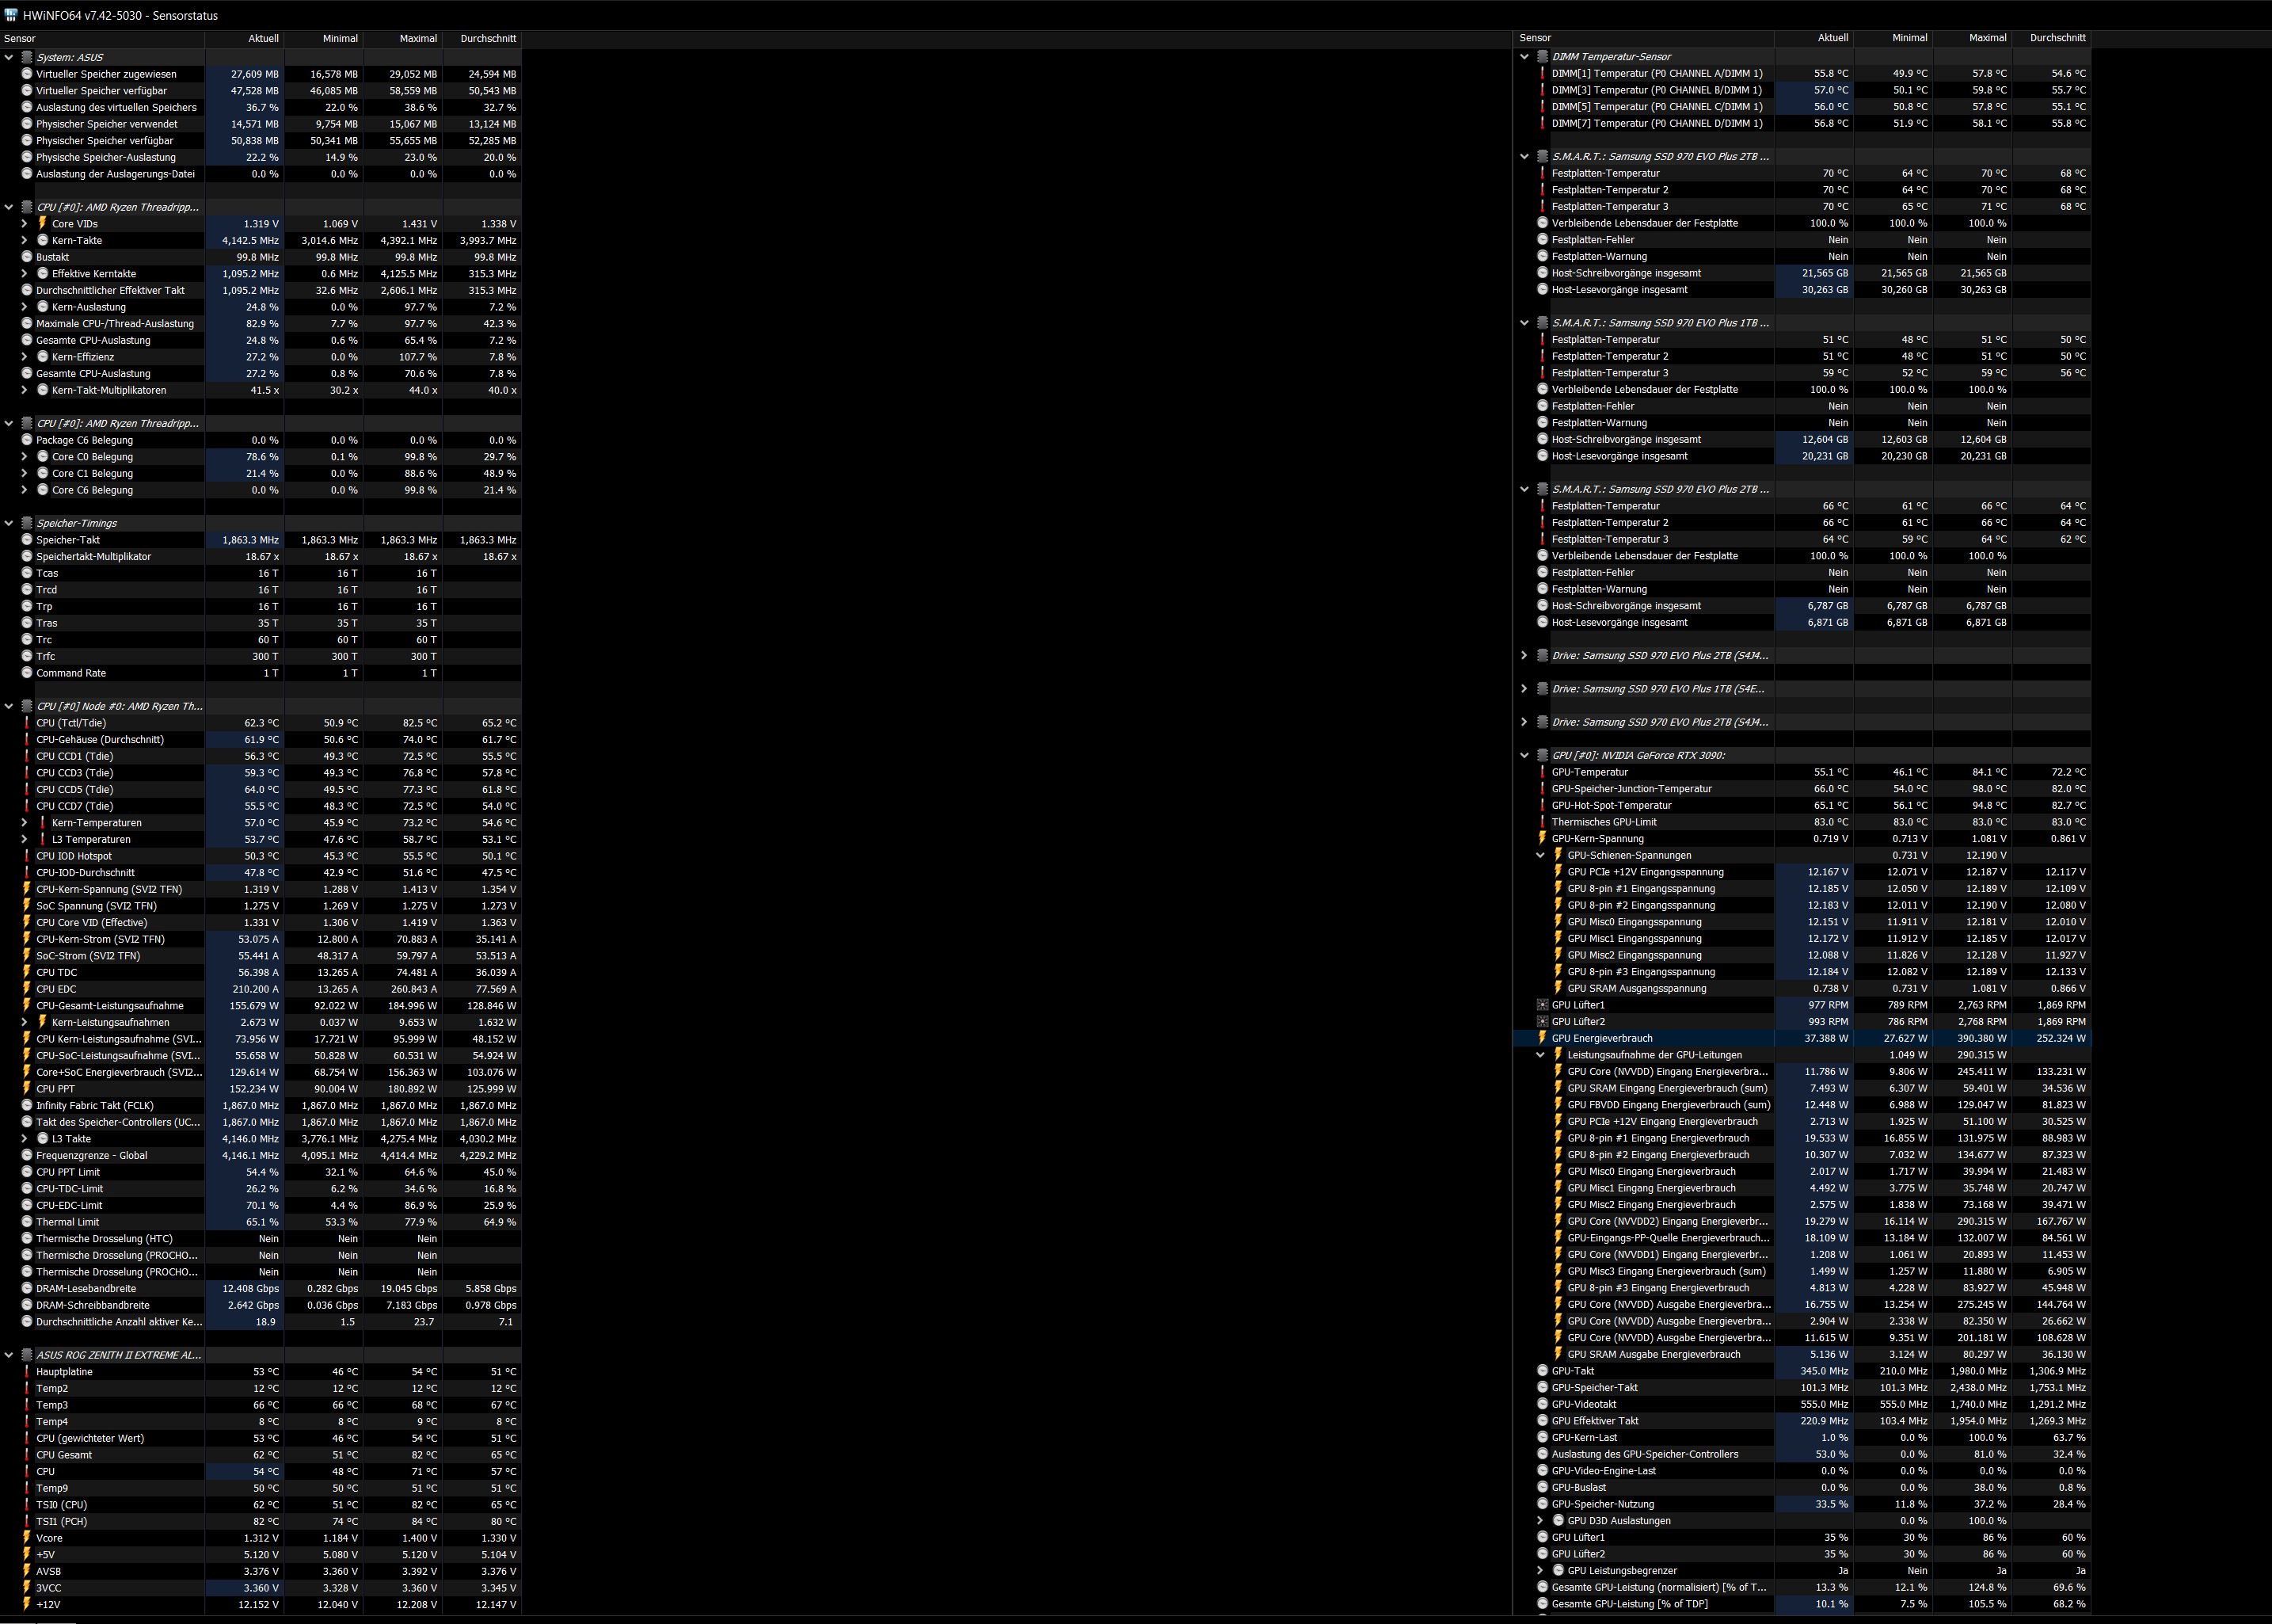This screenshot has height=1624, width=2272.
Task: Expand the Kern-Takte sub-sensor list
Action: (x=24, y=240)
